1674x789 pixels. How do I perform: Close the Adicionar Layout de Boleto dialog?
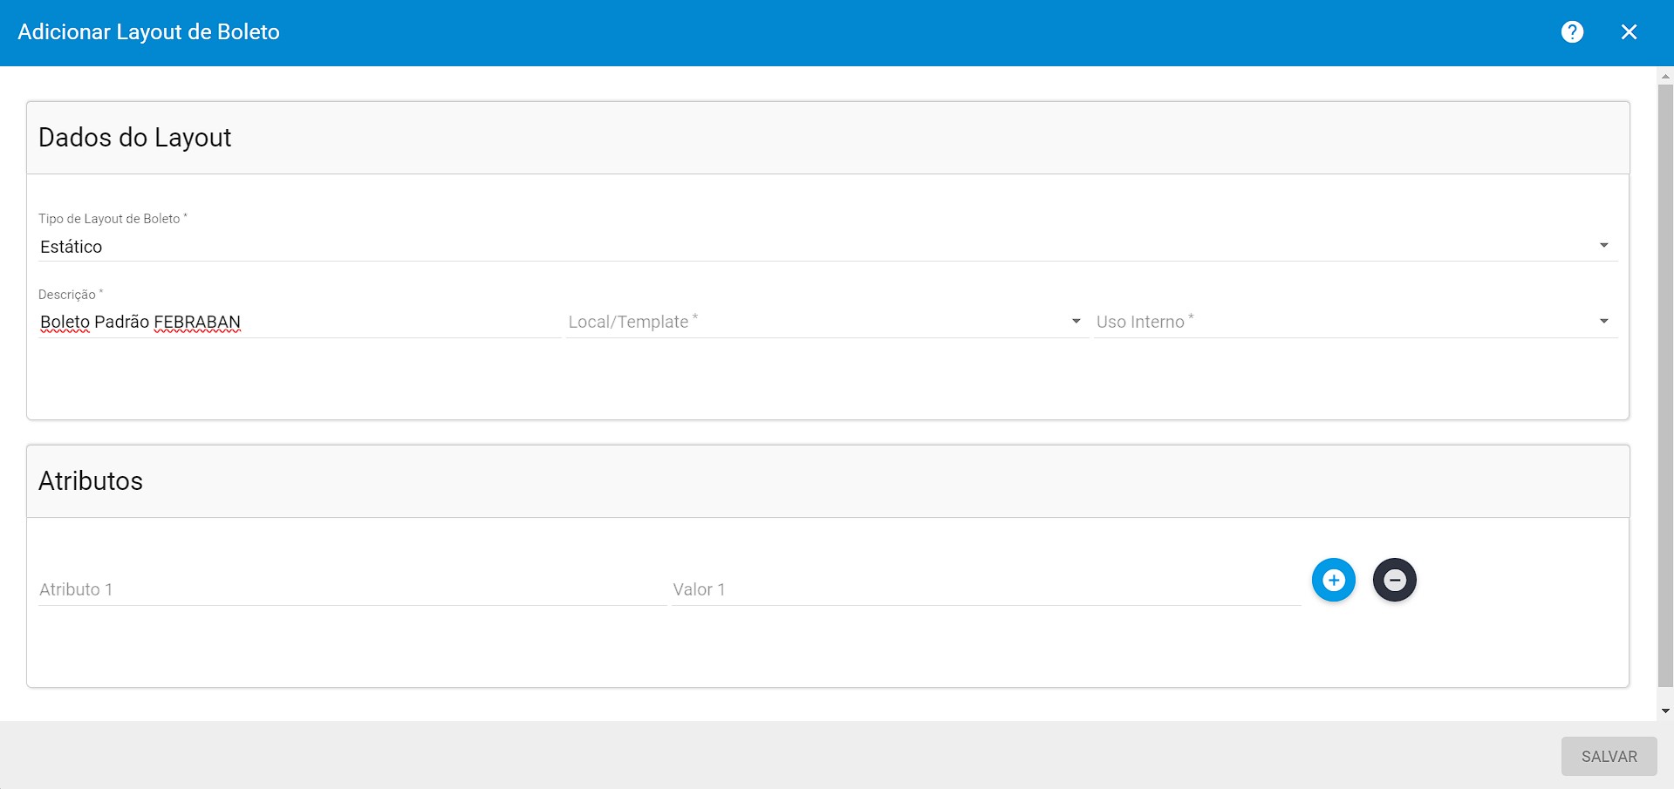[x=1629, y=32]
